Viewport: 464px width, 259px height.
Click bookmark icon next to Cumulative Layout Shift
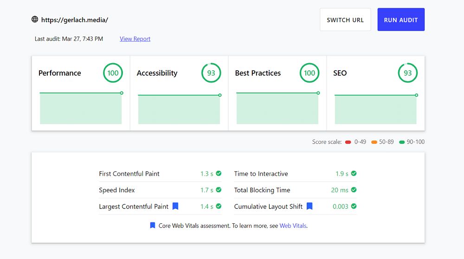[x=309, y=206]
